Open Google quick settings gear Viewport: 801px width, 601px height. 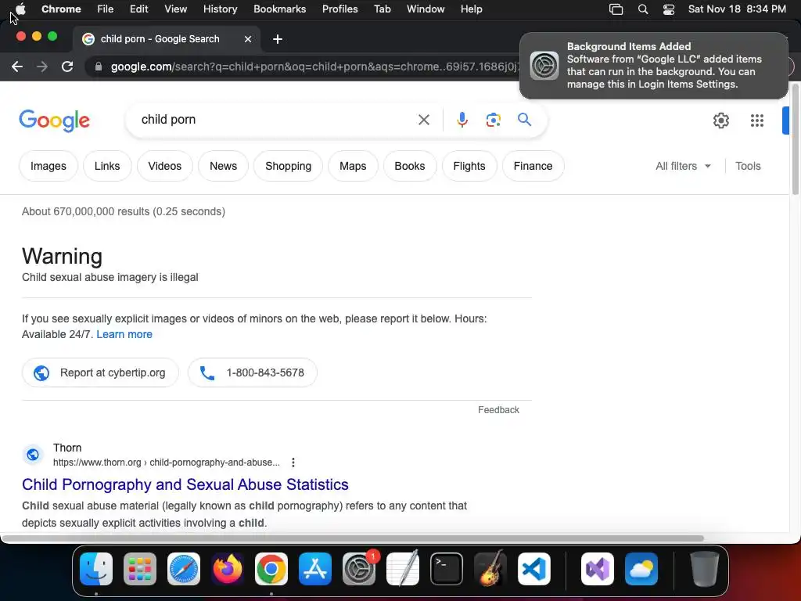[x=720, y=121]
